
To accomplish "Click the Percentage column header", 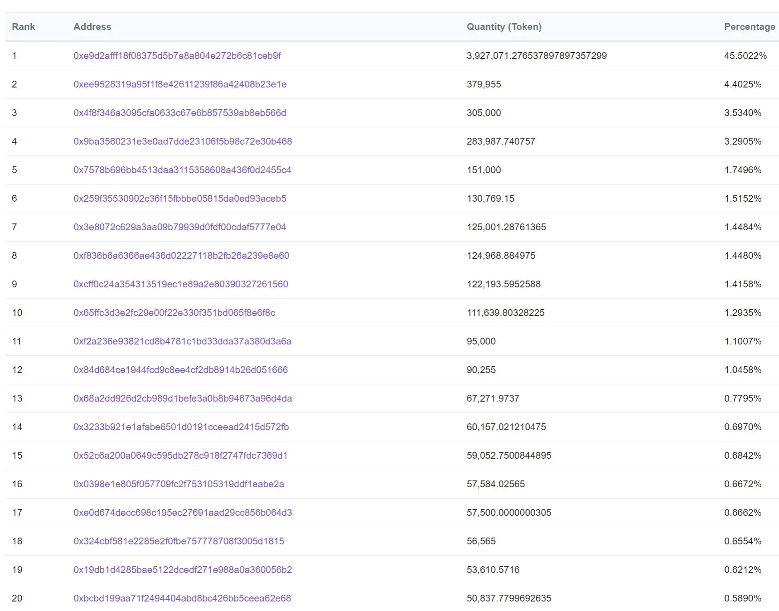I will pyautogui.click(x=750, y=27).
